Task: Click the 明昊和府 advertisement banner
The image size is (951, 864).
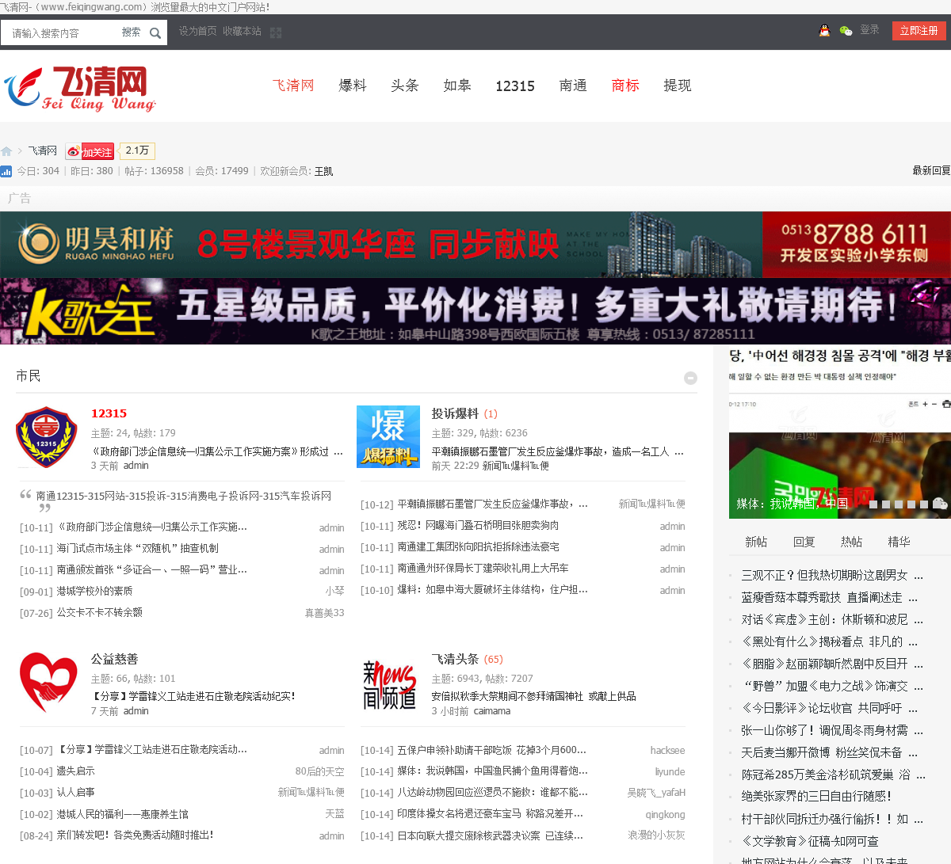Action: [x=475, y=245]
